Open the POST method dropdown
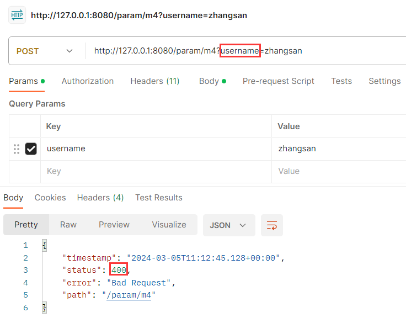 pyautogui.click(x=45, y=51)
